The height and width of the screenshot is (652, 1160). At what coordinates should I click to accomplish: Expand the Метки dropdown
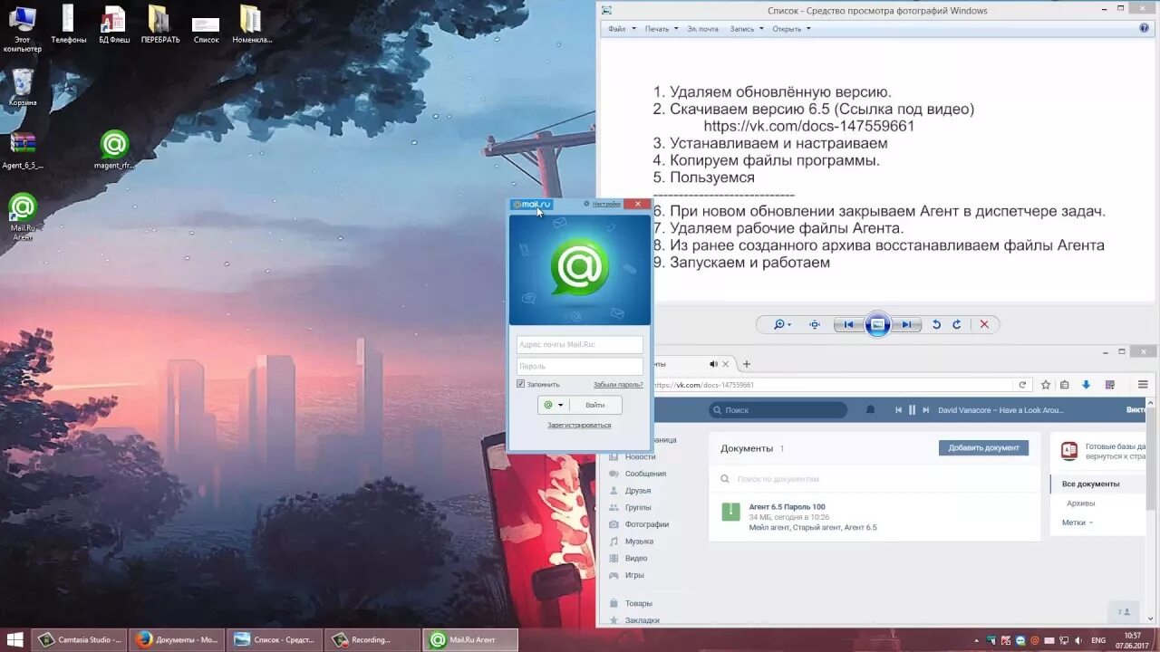pyautogui.click(x=1078, y=523)
